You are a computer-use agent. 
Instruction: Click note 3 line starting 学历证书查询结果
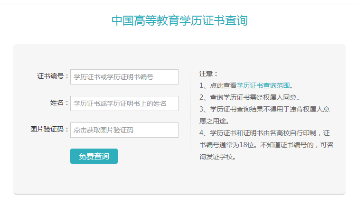(264, 109)
